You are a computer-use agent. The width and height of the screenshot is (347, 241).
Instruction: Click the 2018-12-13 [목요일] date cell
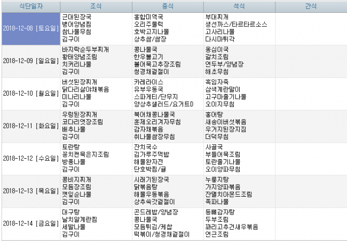(30, 191)
